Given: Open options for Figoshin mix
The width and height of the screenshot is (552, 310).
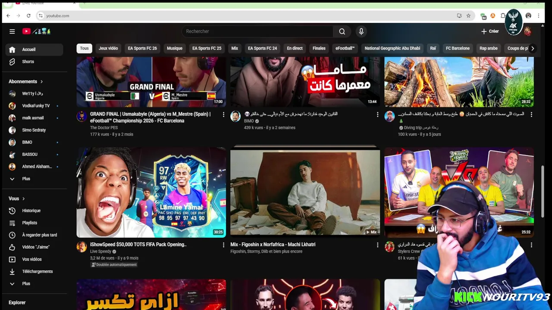Looking at the screenshot, I should (x=377, y=245).
